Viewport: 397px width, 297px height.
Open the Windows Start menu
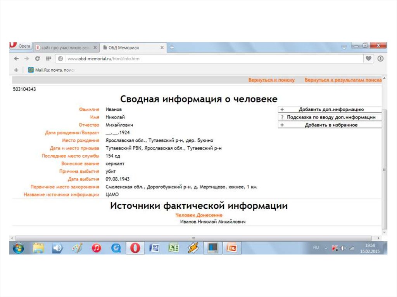[18, 248]
